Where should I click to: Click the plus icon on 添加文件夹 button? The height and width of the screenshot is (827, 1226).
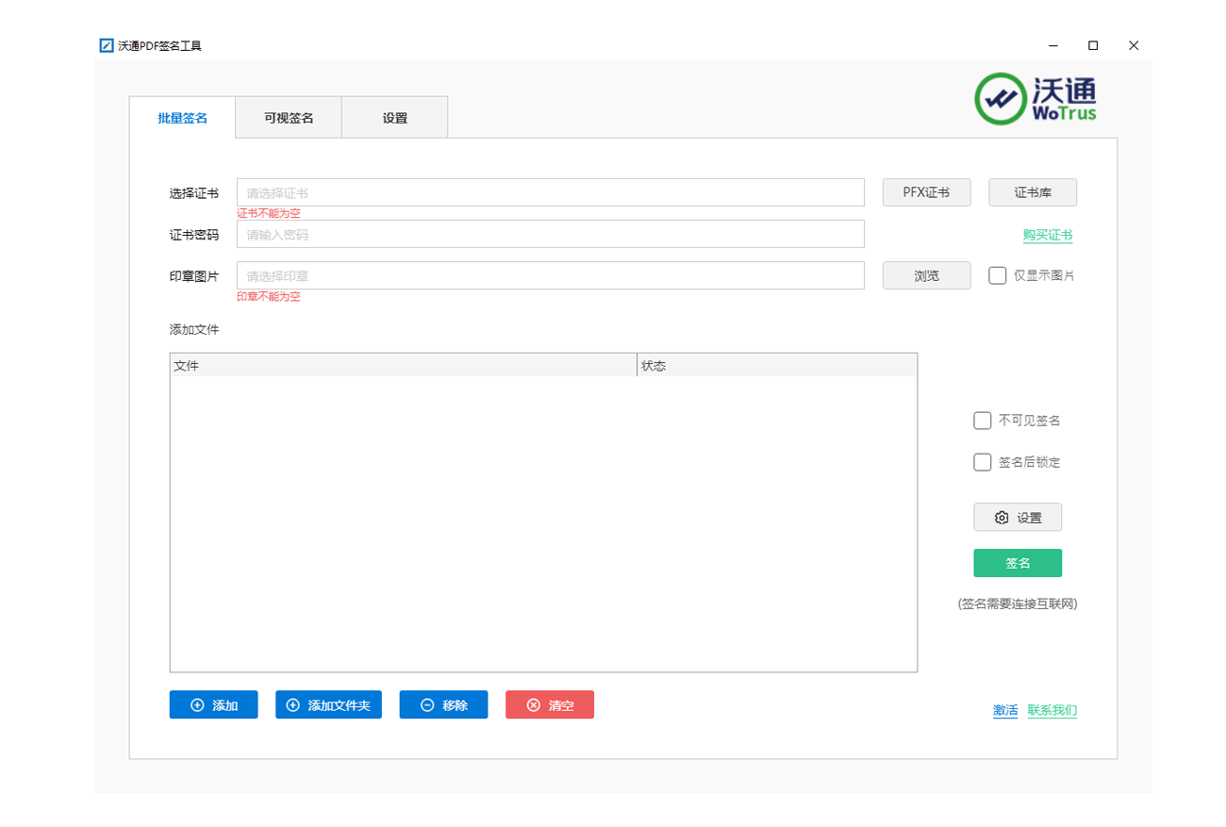click(x=292, y=705)
